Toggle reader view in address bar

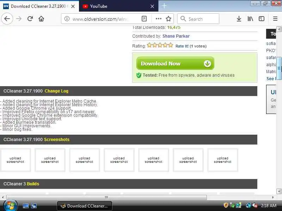point(144,19)
